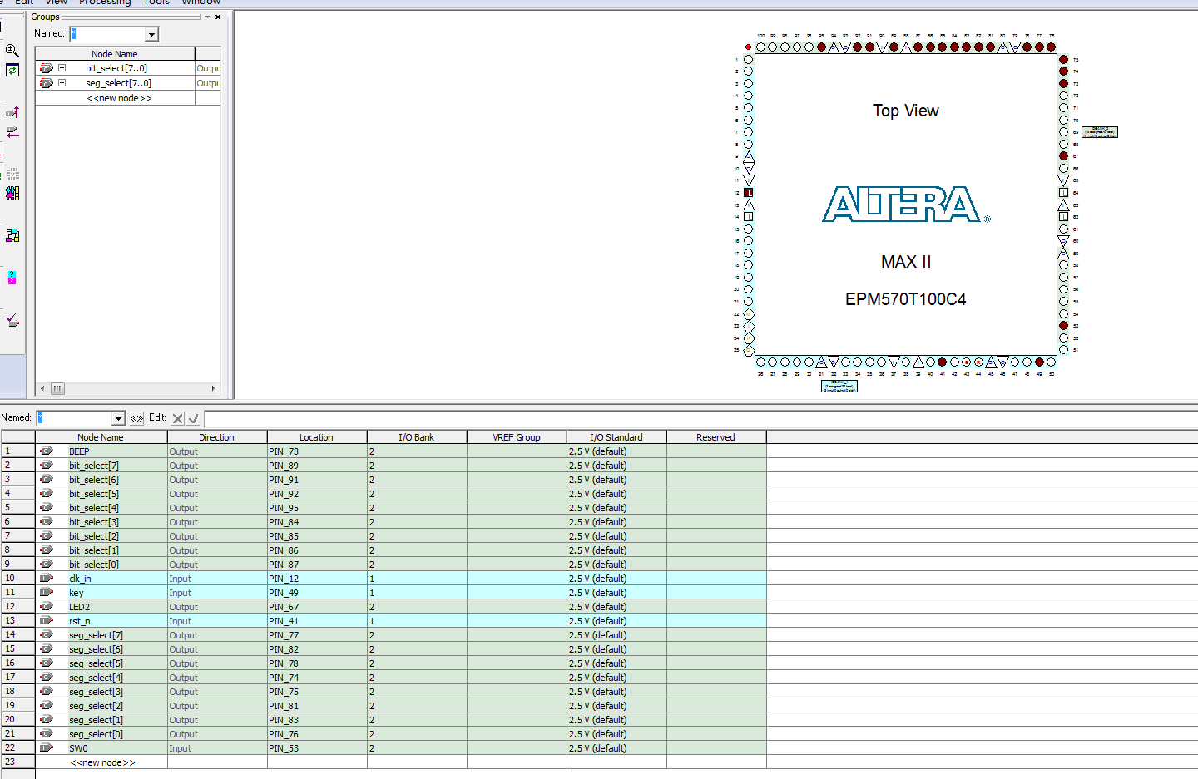
Task: Click the cyan and magenta question-mark icon
Action: 12,278
